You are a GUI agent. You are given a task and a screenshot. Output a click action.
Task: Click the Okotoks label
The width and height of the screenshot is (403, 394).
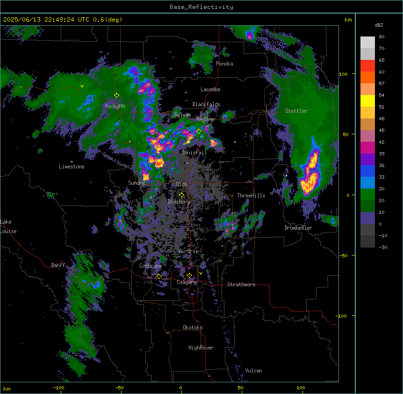coord(193,328)
